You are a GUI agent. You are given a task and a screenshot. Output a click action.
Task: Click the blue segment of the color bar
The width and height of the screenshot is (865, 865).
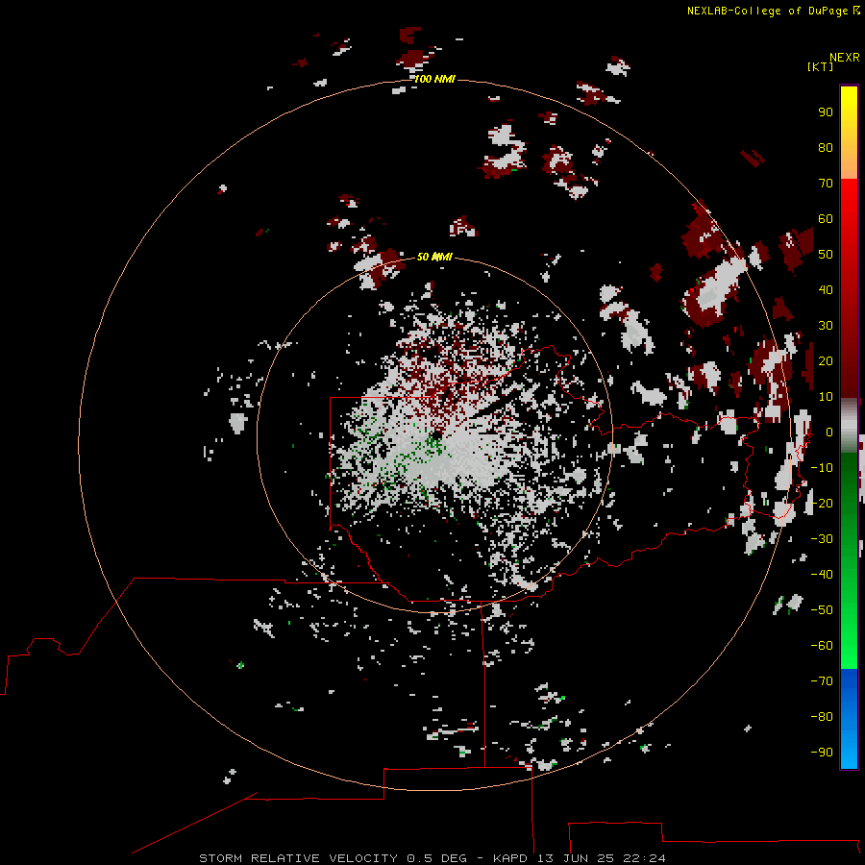[x=849, y=718]
